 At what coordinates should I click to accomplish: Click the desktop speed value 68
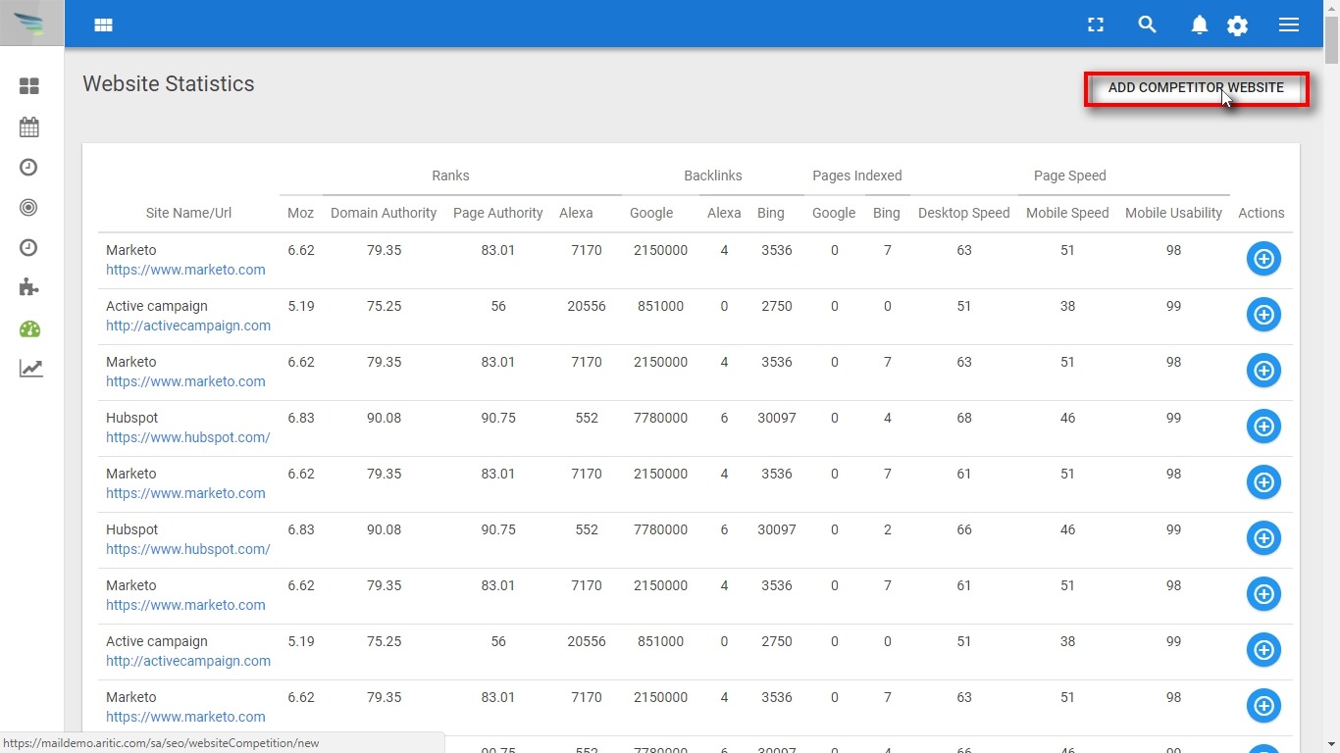coord(964,418)
